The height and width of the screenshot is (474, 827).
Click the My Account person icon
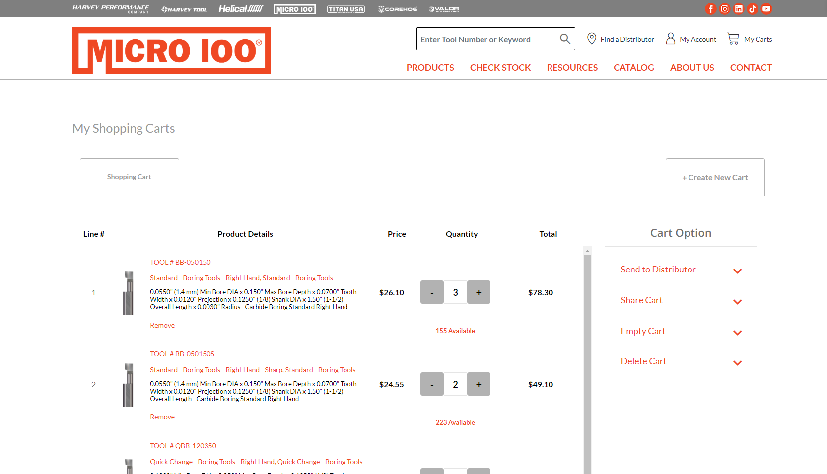(670, 39)
